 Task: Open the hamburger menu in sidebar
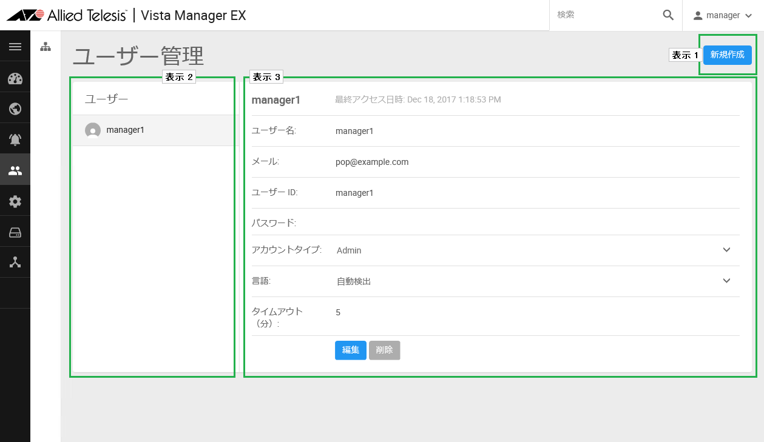coord(15,47)
